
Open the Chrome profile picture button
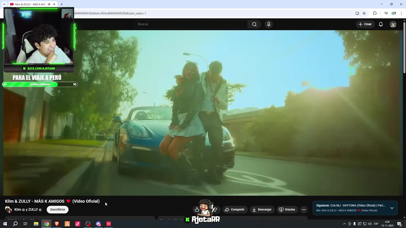click(x=394, y=13)
